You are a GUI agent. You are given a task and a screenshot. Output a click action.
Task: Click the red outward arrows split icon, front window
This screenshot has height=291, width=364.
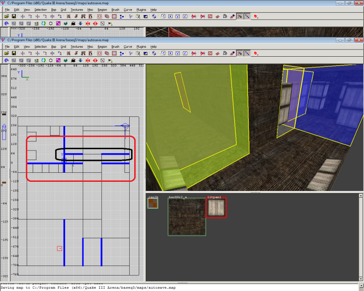(95, 60)
